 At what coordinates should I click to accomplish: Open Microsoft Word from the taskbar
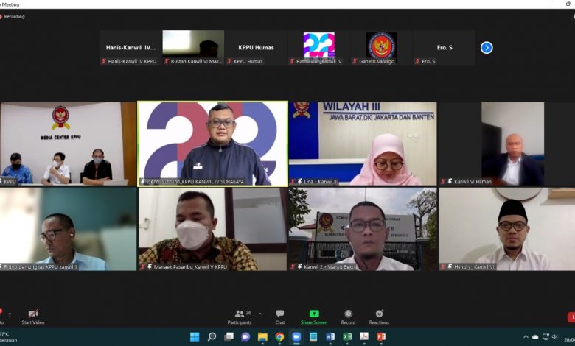pos(330,337)
